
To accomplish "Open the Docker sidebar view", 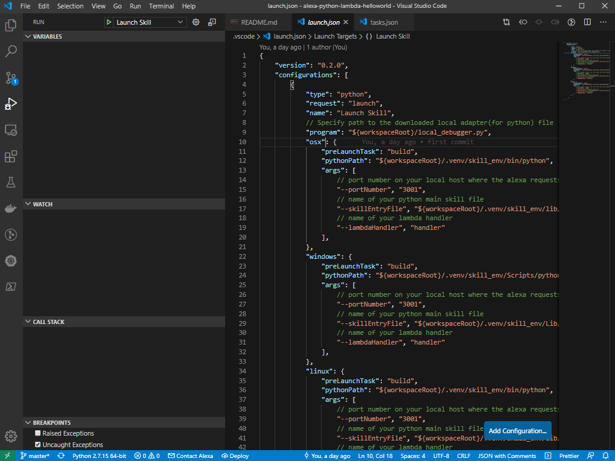I will click(11, 208).
